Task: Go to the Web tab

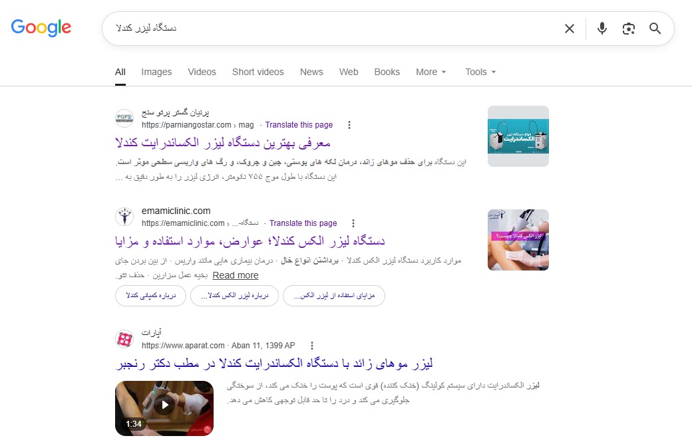Action: 349,72
